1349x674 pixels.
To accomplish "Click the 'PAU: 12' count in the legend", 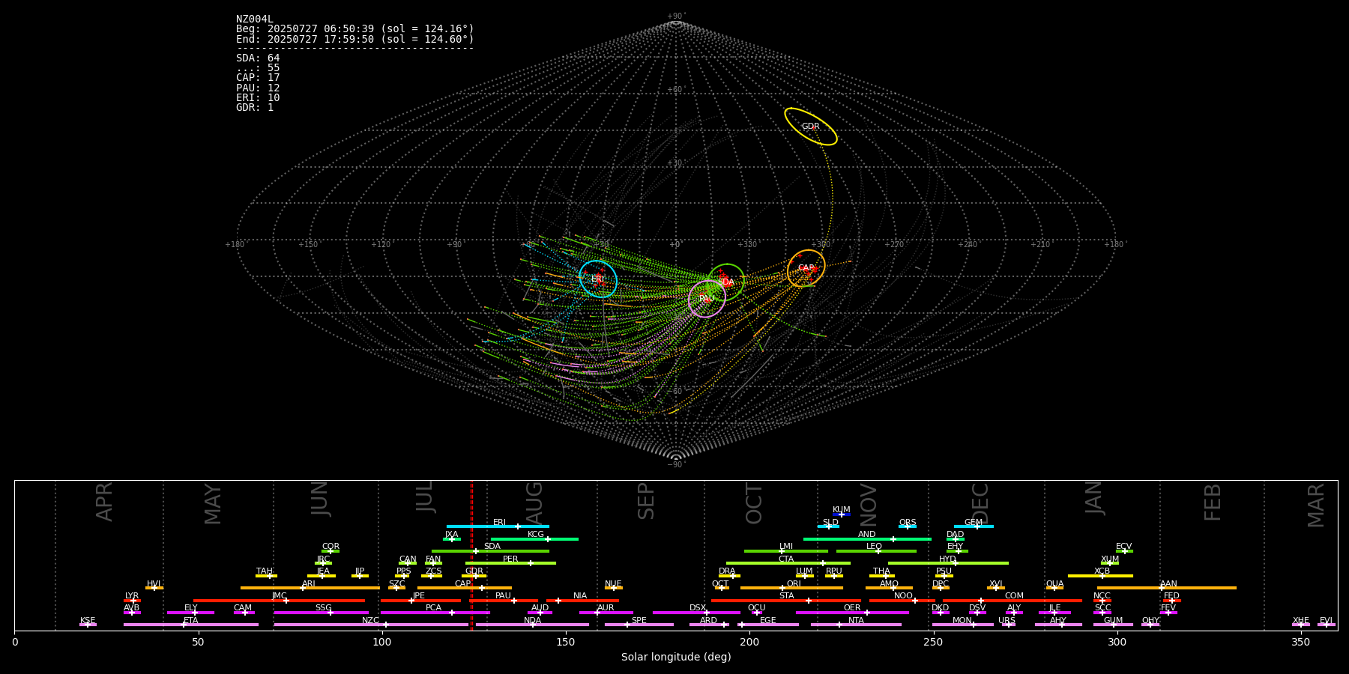I will (258, 88).
